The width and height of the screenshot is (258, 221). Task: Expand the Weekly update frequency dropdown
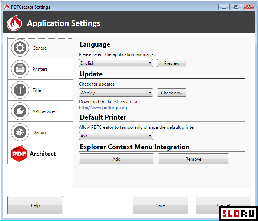pyautogui.click(x=116, y=93)
